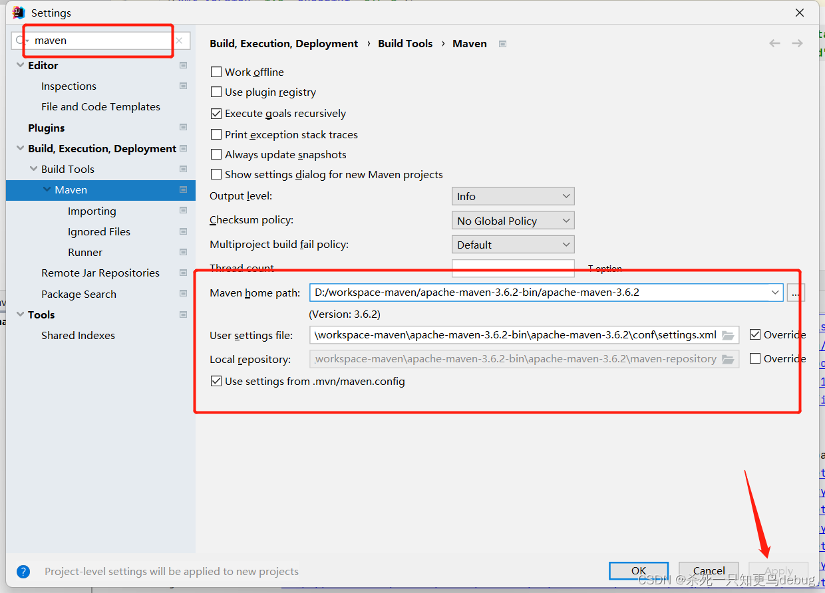Select the Plugins settings page

pyautogui.click(x=47, y=128)
